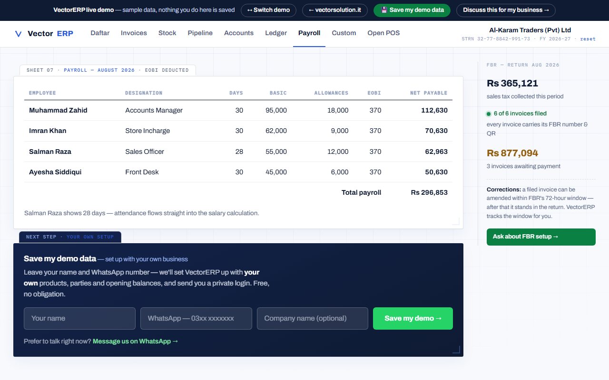Open the Pipeline tab
Image resolution: width=609 pixels, height=380 pixels.
tap(200, 33)
